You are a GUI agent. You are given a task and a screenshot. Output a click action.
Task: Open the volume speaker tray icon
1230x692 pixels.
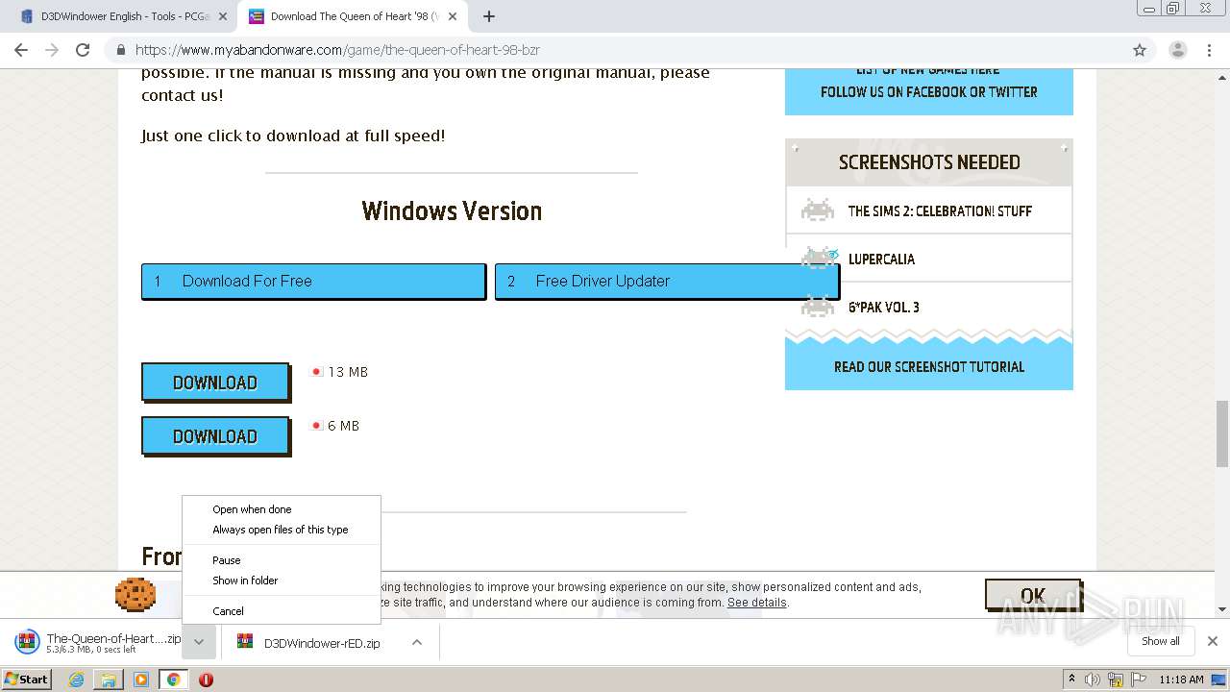coord(1093,680)
